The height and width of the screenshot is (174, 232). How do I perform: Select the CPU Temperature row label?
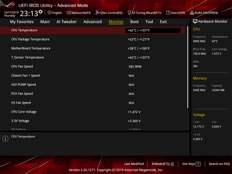24,30
